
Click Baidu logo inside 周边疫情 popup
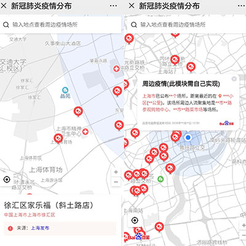pos(226,124)
